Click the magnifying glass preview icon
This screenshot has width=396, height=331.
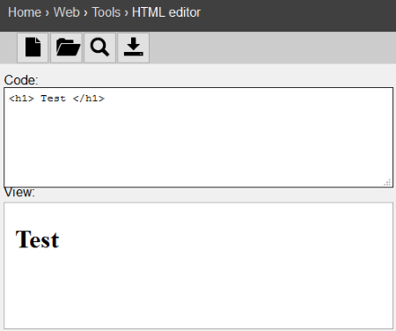[x=99, y=48]
